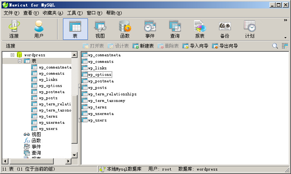Viewport: 291px width, 174px height.
Task: Click the 事件 (Event) toolbar icon
Action: (x=150, y=29)
